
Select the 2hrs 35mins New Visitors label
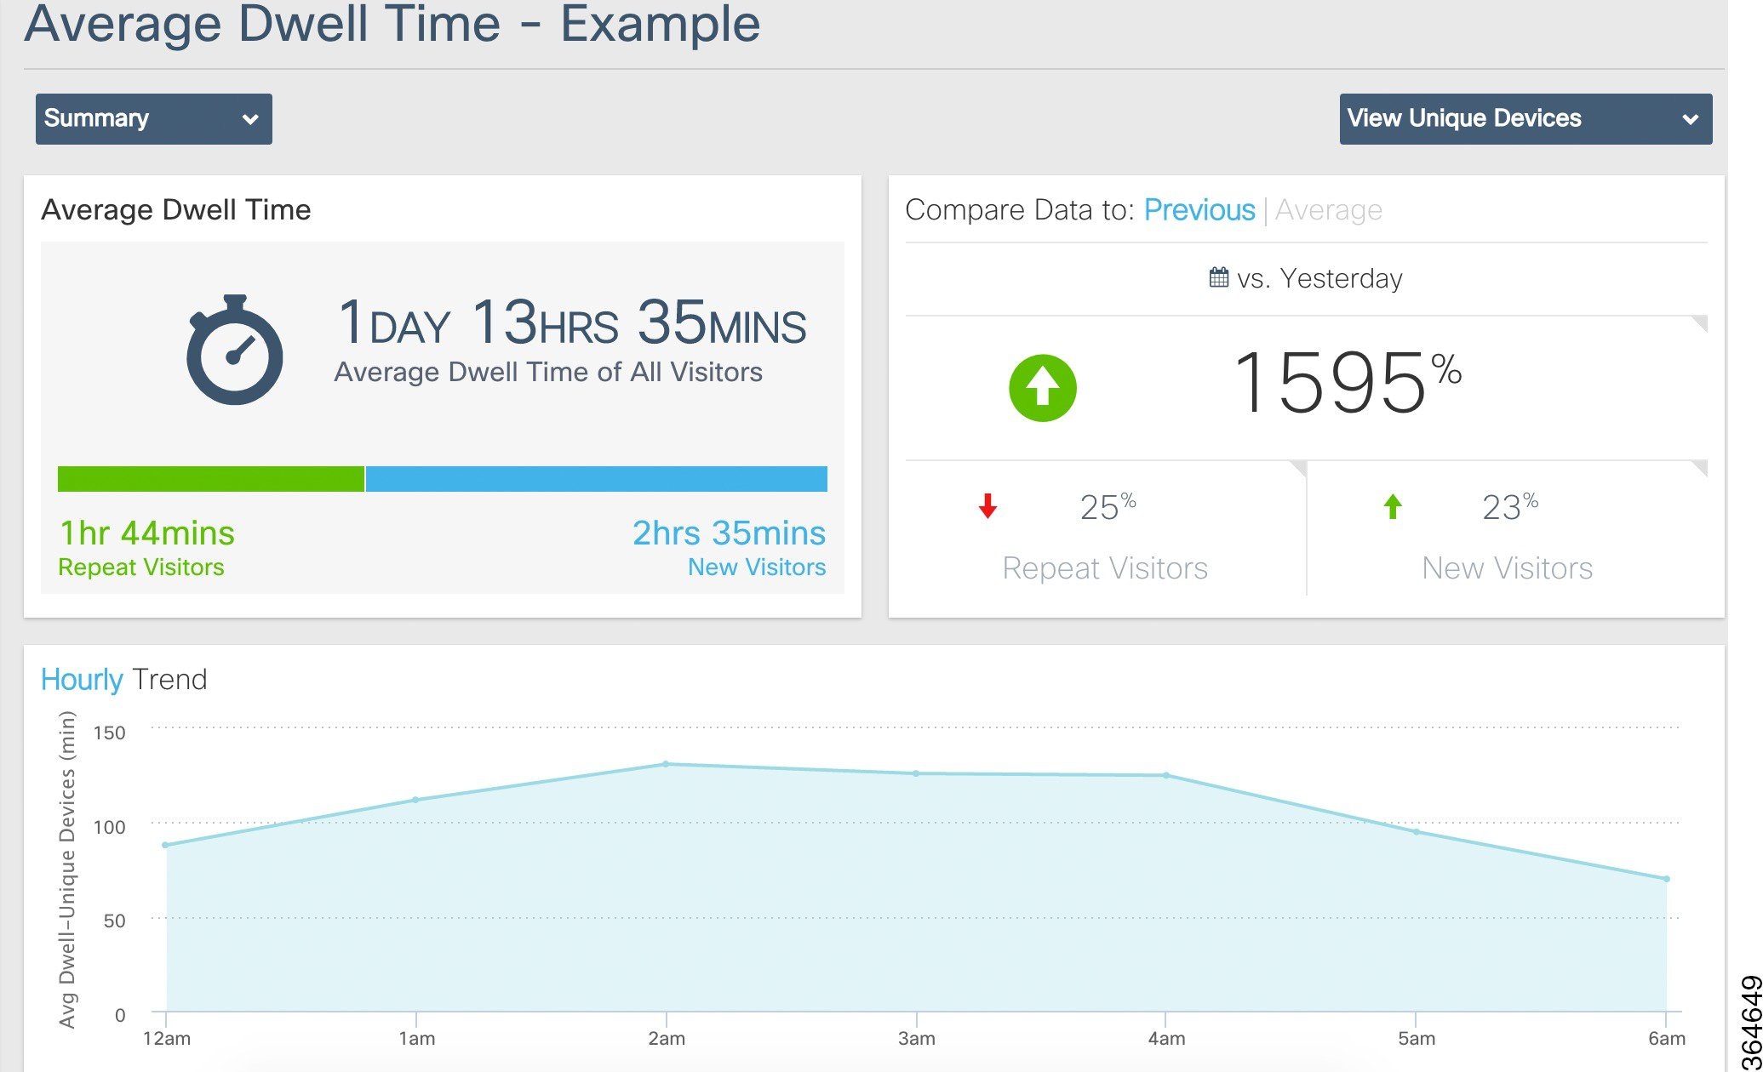[x=729, y=533]
